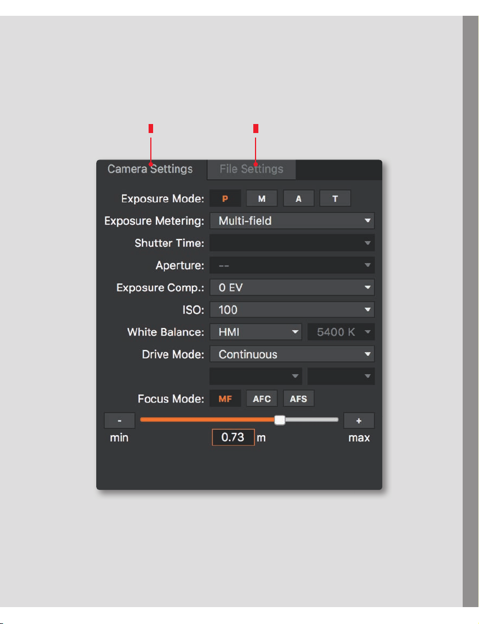The width and height of the screenshot is (479, 624).
Task: Open the Drive Mode Continuous dropdown
Action: 292,354
